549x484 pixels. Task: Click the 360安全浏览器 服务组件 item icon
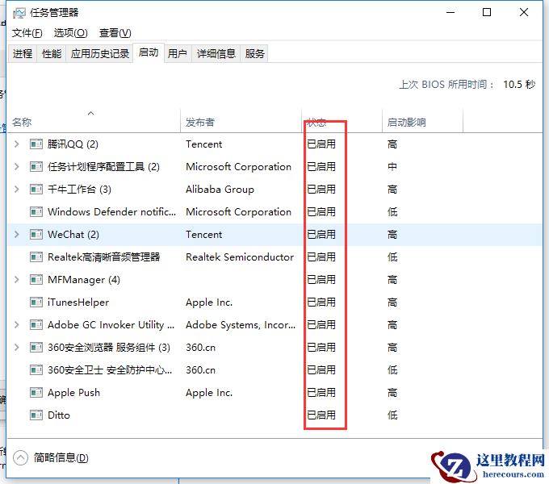pyautogui.click(x=36, y=347)
